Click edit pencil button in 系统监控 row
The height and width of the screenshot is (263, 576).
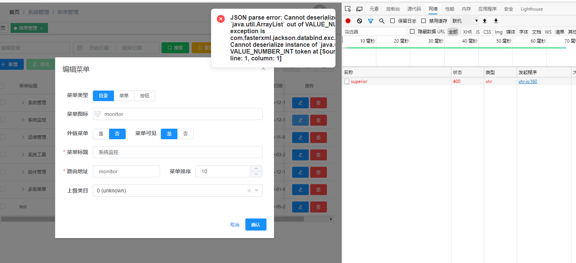tap(300, 120)
